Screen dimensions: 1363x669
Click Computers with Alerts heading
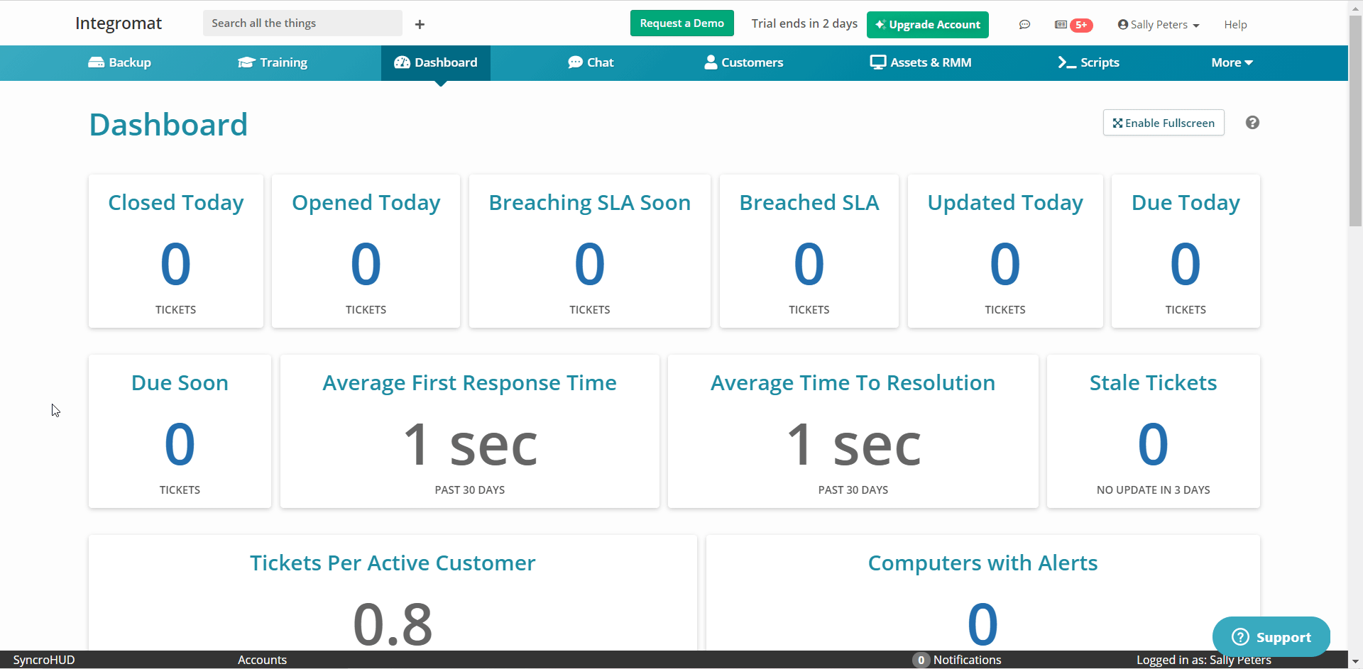tap(982, 563)
